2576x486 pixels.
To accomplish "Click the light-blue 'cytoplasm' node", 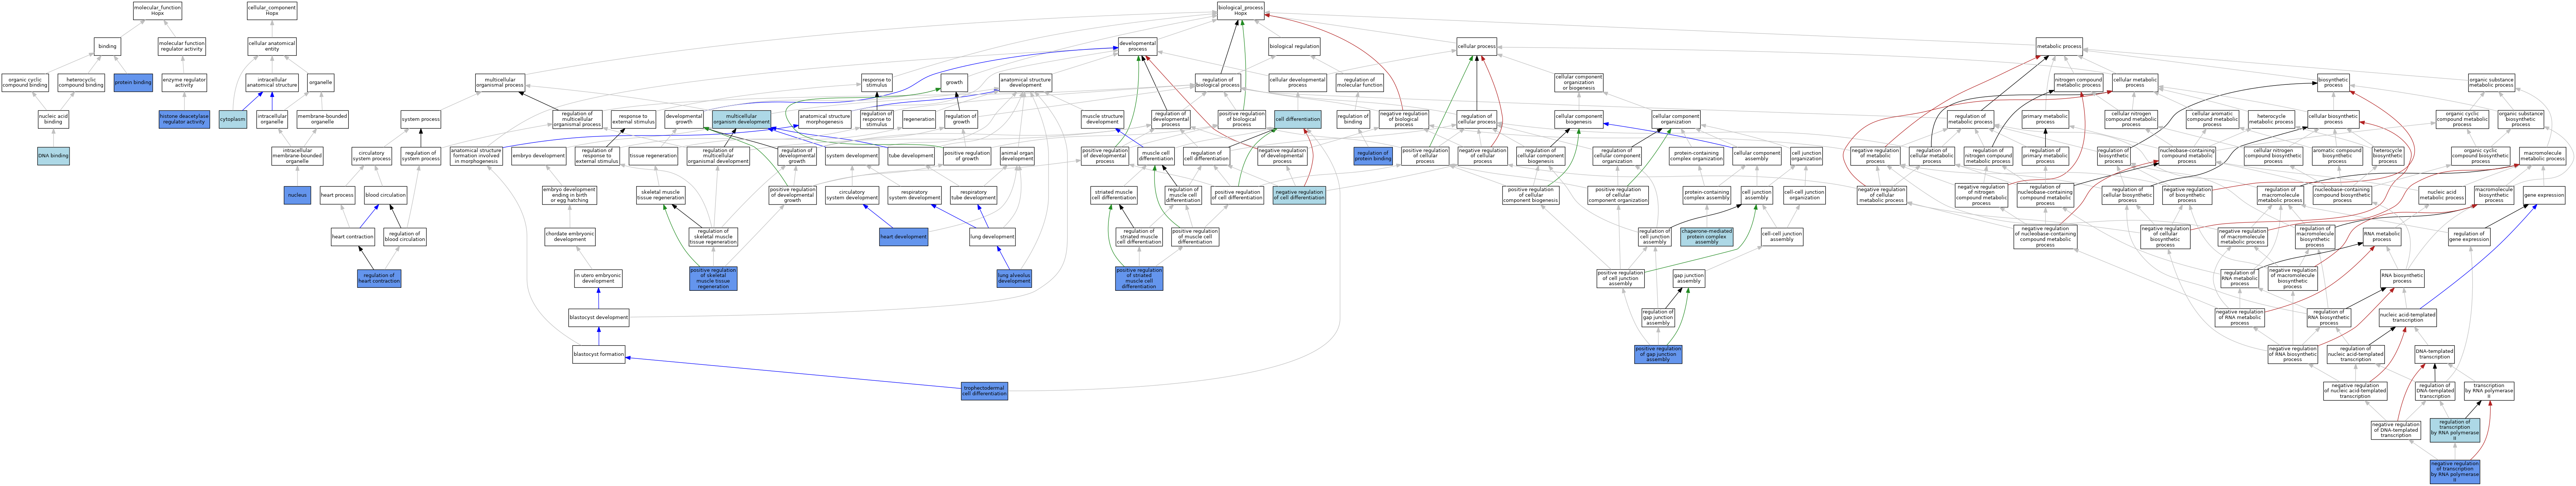I will [233, 119].
